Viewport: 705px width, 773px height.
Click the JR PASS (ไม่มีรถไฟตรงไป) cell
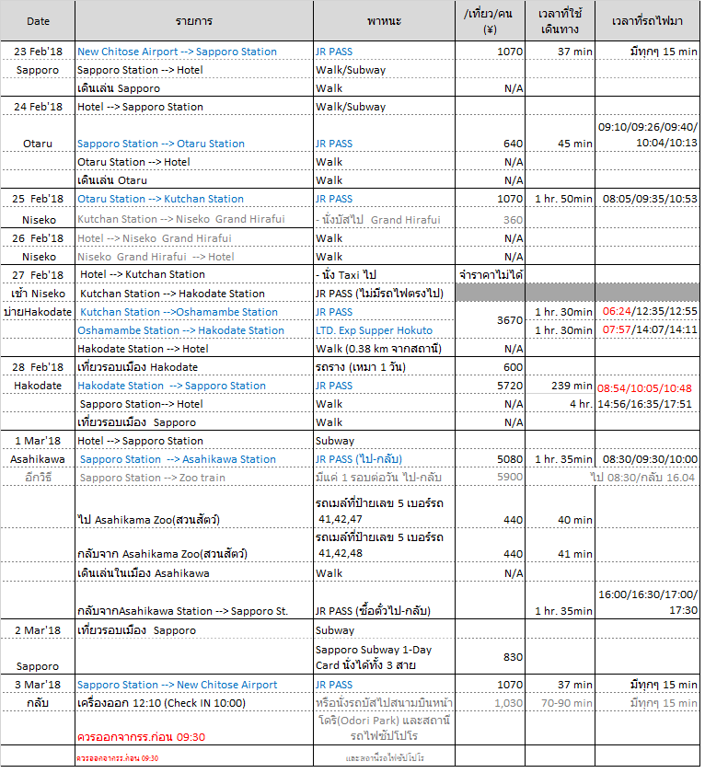pyautogui.click(x=384, y=294)
